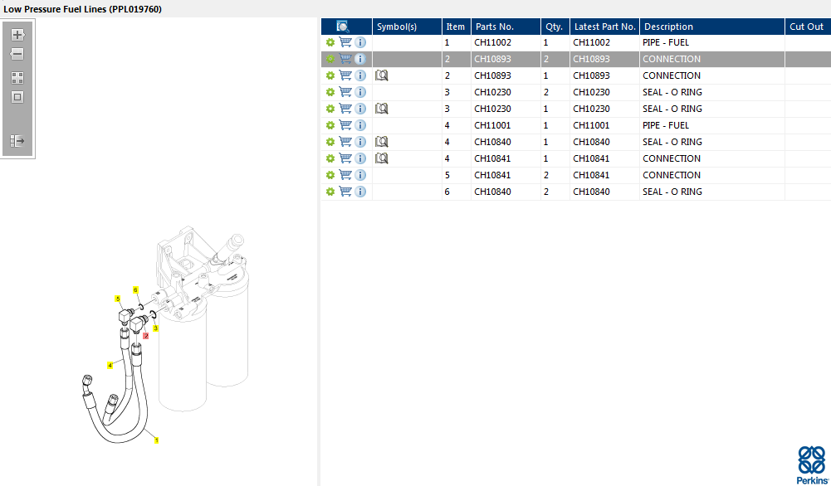Open info for CH11001 PIPE - FUEL

pyautogui.click(x=360, y=125)
